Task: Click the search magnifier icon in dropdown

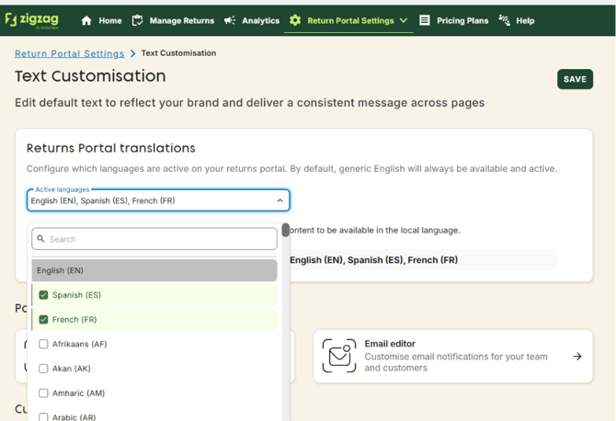Action: 40,239
